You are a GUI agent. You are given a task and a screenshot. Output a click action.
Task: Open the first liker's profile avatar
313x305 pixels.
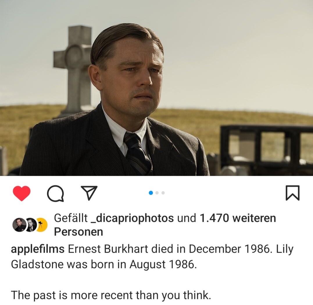click(19, 225)
